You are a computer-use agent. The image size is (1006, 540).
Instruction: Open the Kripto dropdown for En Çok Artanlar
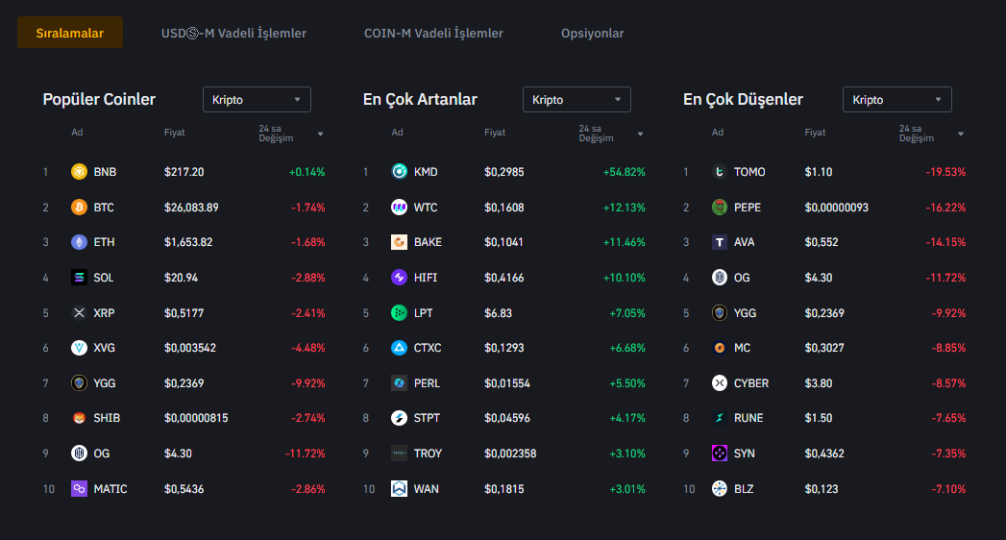click(577, 100)
